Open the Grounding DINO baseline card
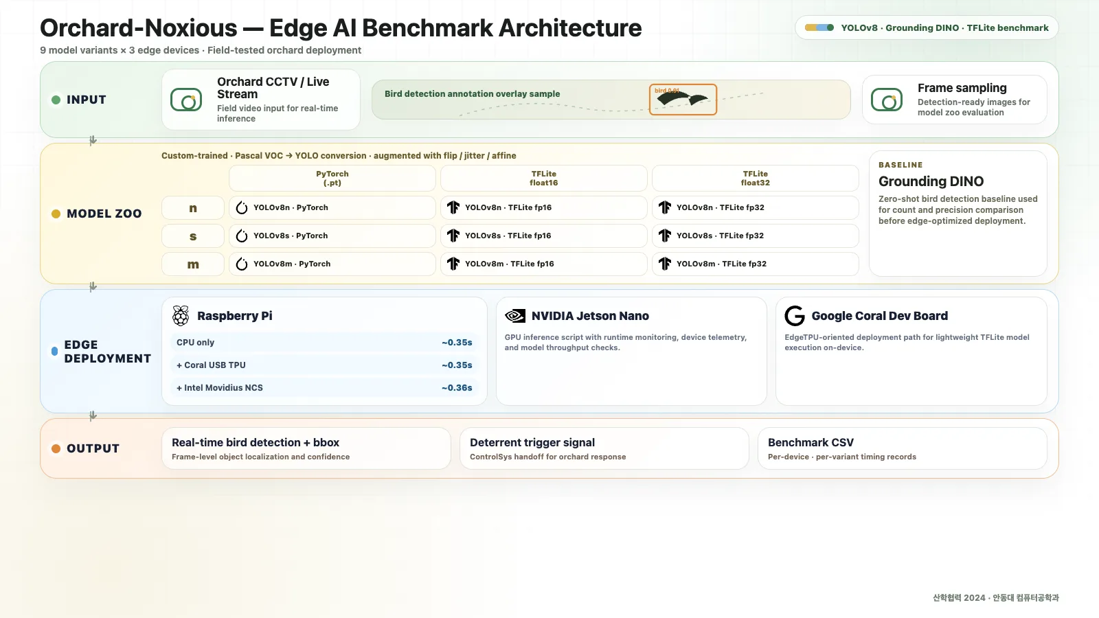 point(958,214)
